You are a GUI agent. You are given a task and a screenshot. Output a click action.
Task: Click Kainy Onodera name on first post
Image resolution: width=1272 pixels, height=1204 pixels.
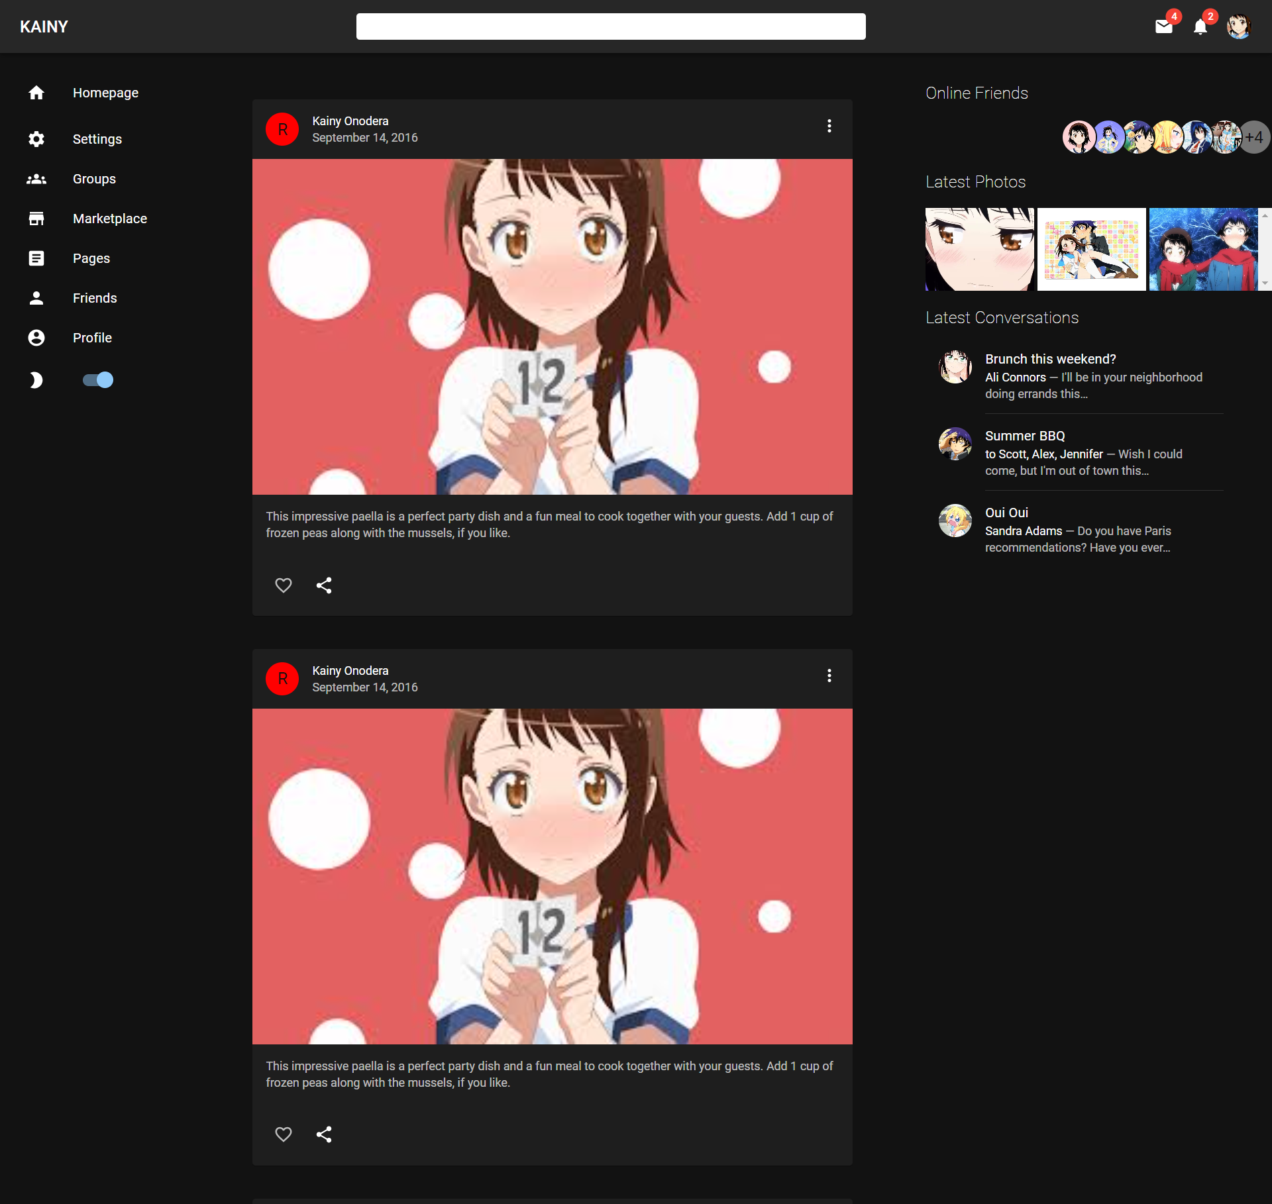350,121
